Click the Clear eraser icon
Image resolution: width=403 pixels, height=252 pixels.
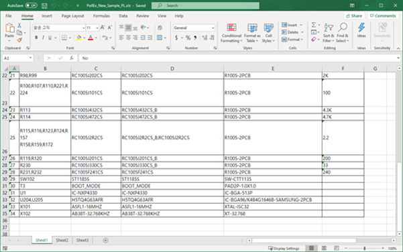point(314,40)
